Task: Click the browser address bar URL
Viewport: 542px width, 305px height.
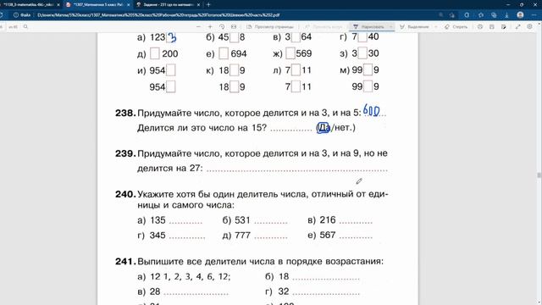Action: pos(158,15)
